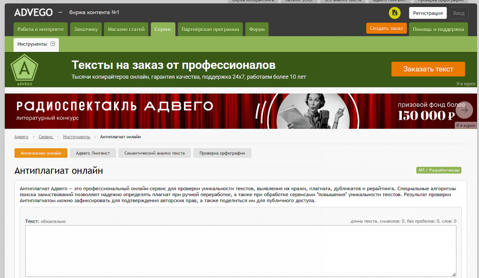Switch to the Заказчику tab
The width and height of the screenshot is (479, 278).
pos(86,29)
